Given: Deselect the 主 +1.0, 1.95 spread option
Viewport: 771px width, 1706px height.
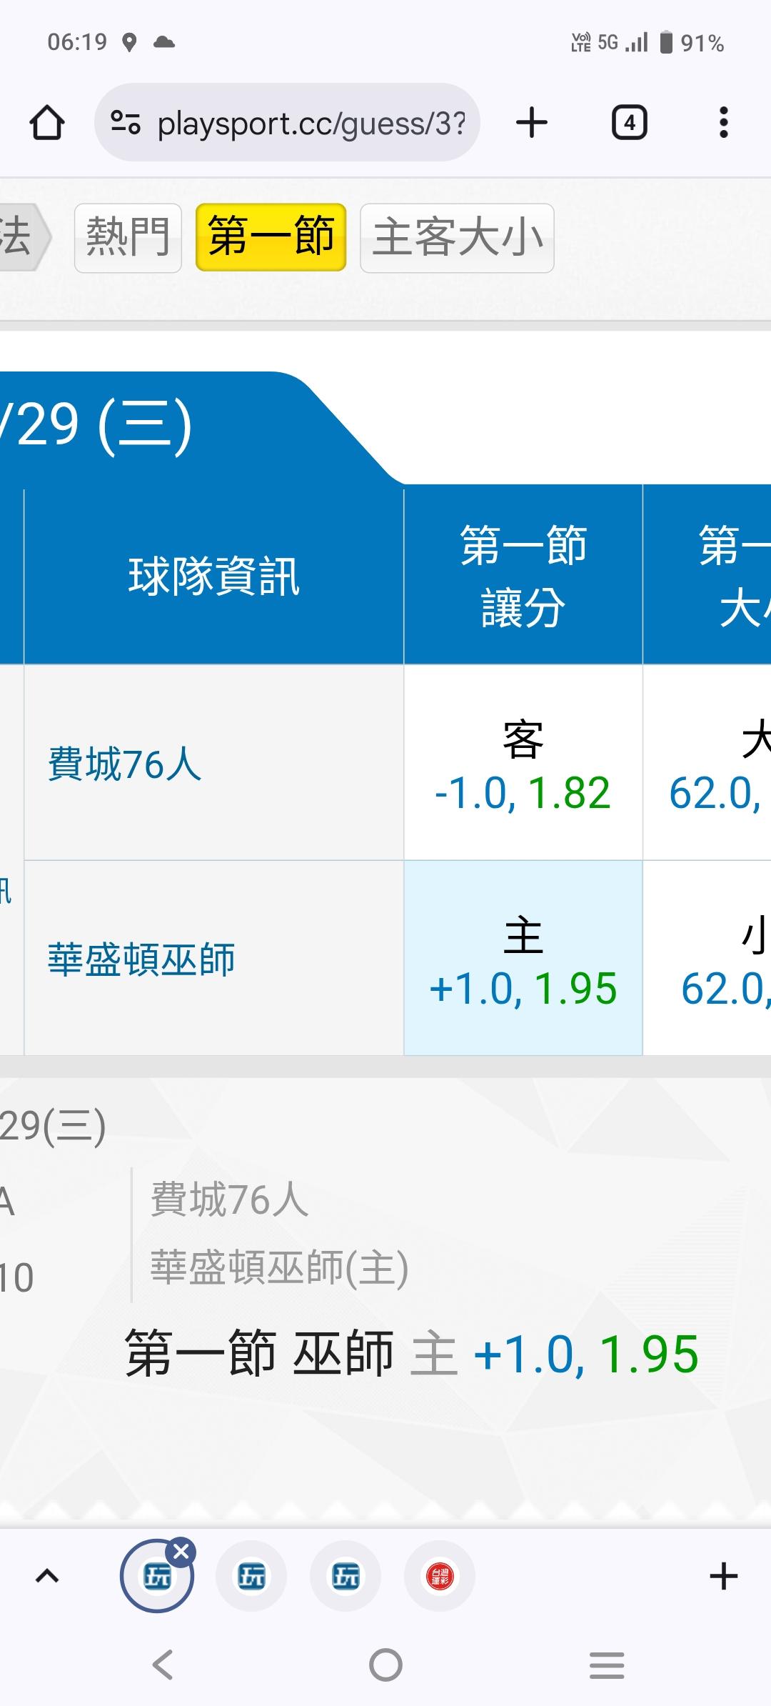Looking at the screenshot, I should click(x=523, y=958).
